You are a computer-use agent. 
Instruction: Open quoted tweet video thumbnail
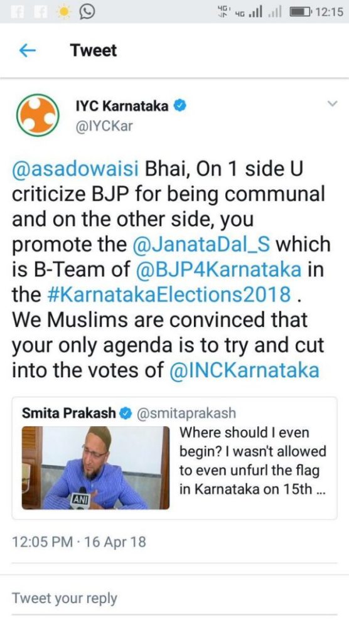[96, 468]
